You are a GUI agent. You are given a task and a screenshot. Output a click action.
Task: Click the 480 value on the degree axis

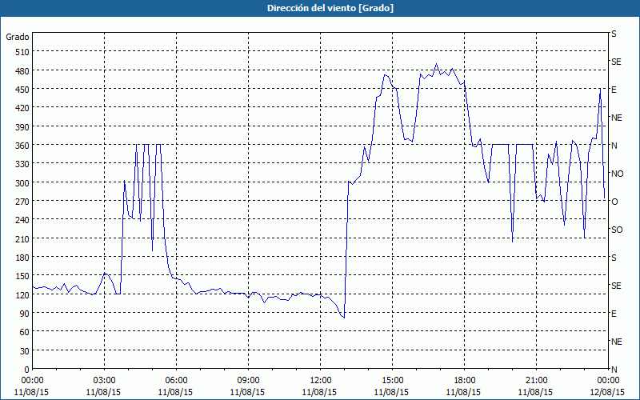23,71
